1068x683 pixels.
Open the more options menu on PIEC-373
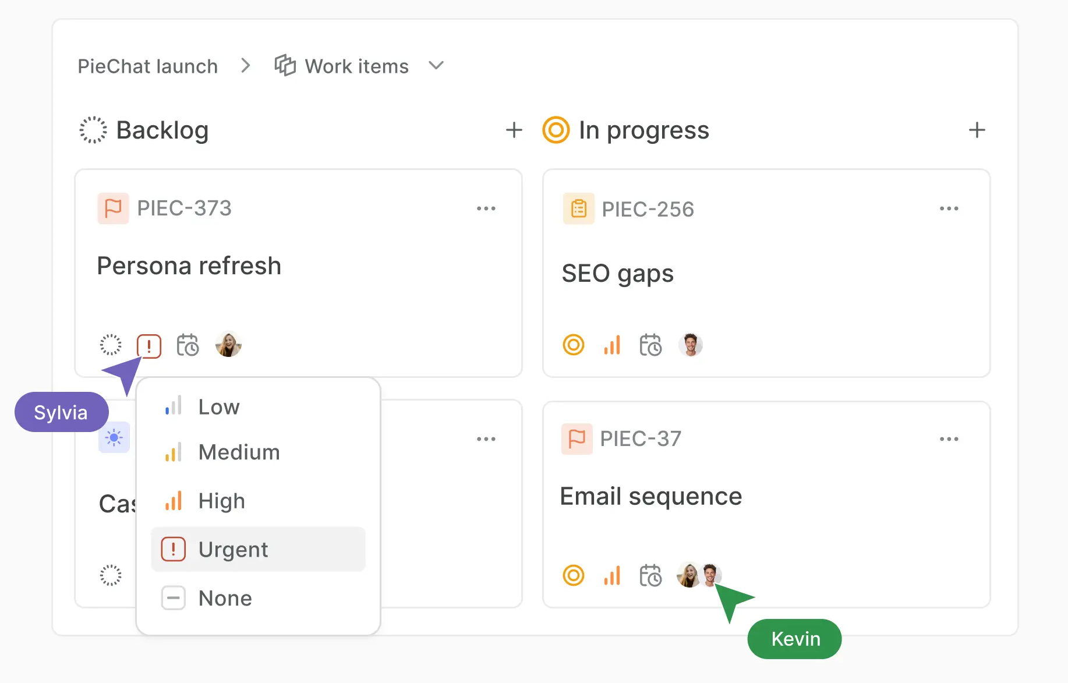click(486, 208)
